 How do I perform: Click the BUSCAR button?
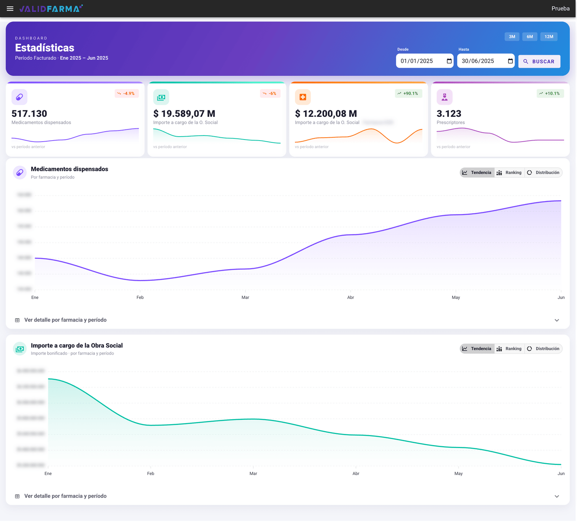[x=539, y=61]
